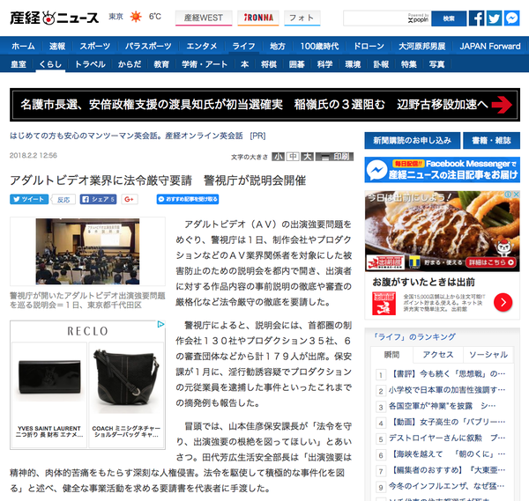Select the トラベル submenu item
The height and width of the screenshot is (501, 529).
click(x=90, y=64)
